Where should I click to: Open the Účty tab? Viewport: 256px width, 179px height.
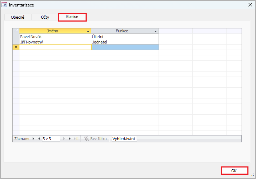(x=45, y=17)
